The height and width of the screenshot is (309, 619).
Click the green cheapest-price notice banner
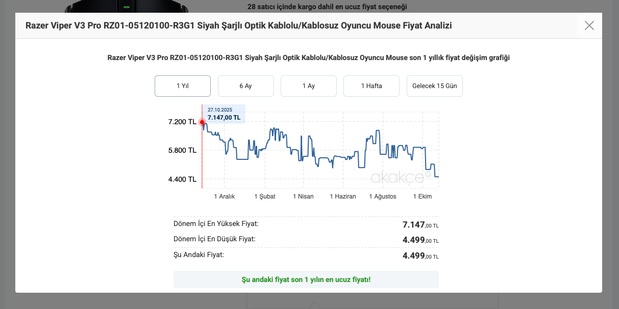[x=306, y=279]
